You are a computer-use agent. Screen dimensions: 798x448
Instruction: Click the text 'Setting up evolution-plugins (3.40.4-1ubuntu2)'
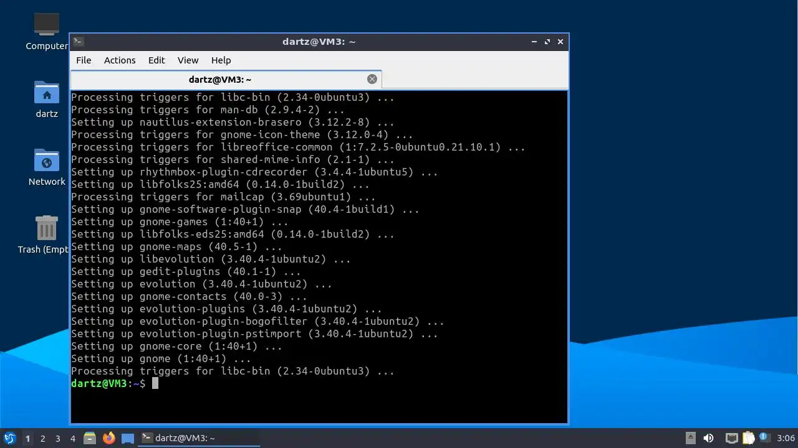pos(214,309)
